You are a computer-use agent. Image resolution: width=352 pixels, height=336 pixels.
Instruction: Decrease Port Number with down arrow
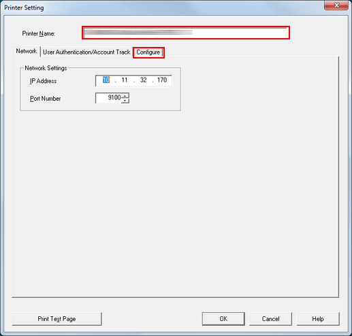click(x=125, y=101)
